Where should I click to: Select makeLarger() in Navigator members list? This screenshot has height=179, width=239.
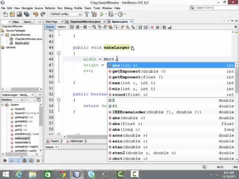(x=22, y=138)
